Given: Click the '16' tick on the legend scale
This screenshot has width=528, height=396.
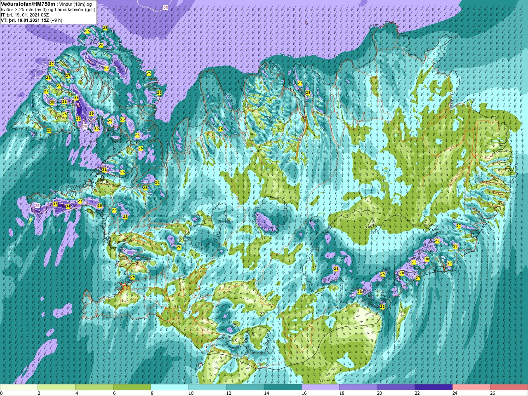Looking at the screenshot, I should click(x=304, y=393).
